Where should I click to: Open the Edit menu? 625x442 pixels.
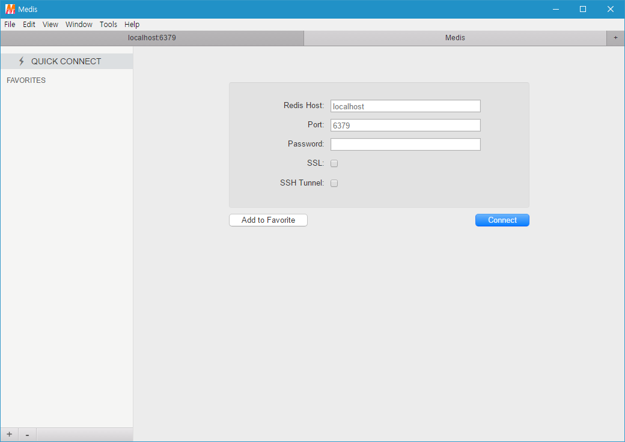[29, 24]
